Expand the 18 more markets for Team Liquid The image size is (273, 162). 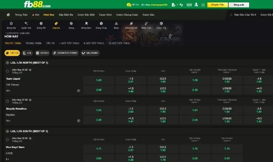pyautogui.click(x=8, y=91)
